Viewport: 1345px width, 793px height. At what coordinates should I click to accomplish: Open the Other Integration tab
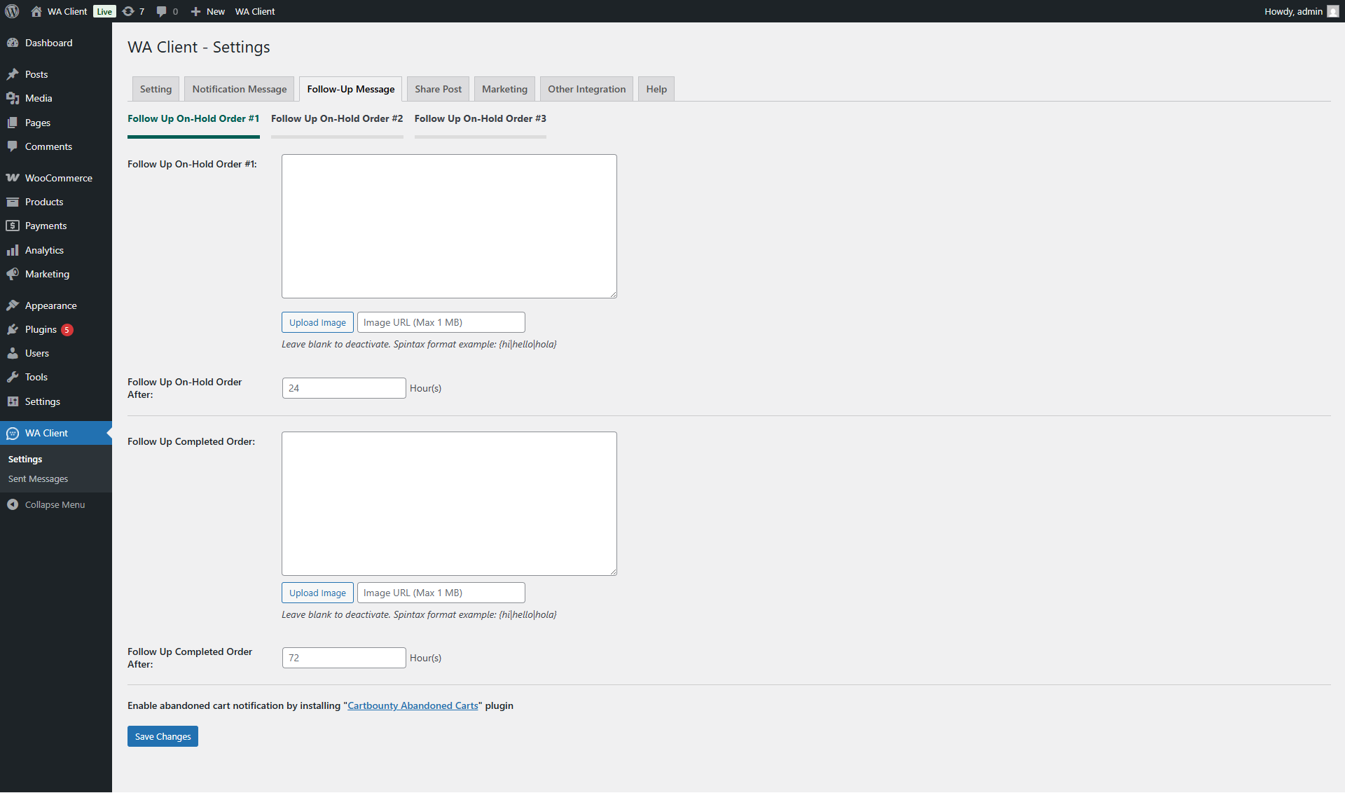586,89
